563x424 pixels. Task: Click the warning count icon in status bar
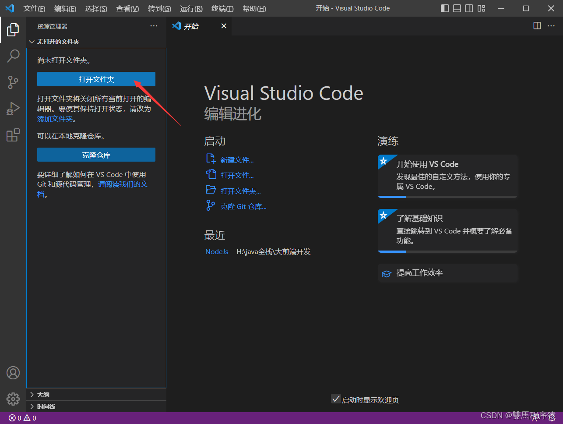coord(27,418)
